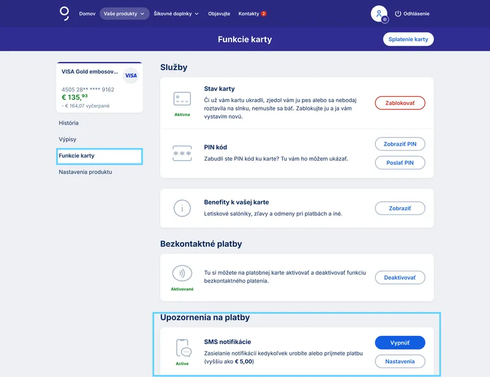The image size is (490, 377).
Task: Click the benefits info icon
Action: point(182,208)
